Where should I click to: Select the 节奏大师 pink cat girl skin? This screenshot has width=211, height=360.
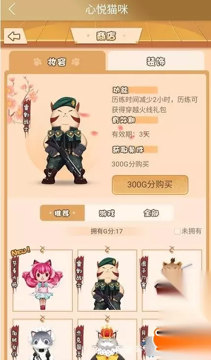(43, 280)
